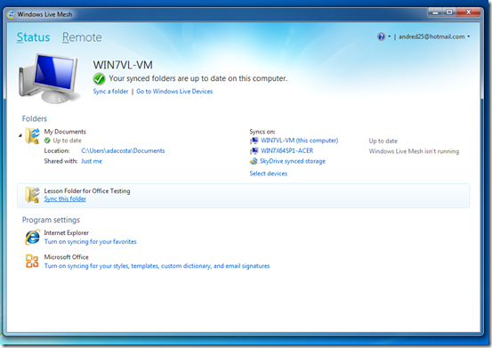Close the Windows Live Mesh window

tap(469, 12)
